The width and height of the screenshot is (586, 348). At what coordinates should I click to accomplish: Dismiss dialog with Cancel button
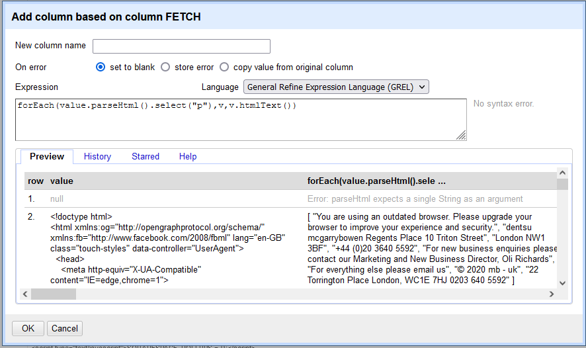[65, 328]
